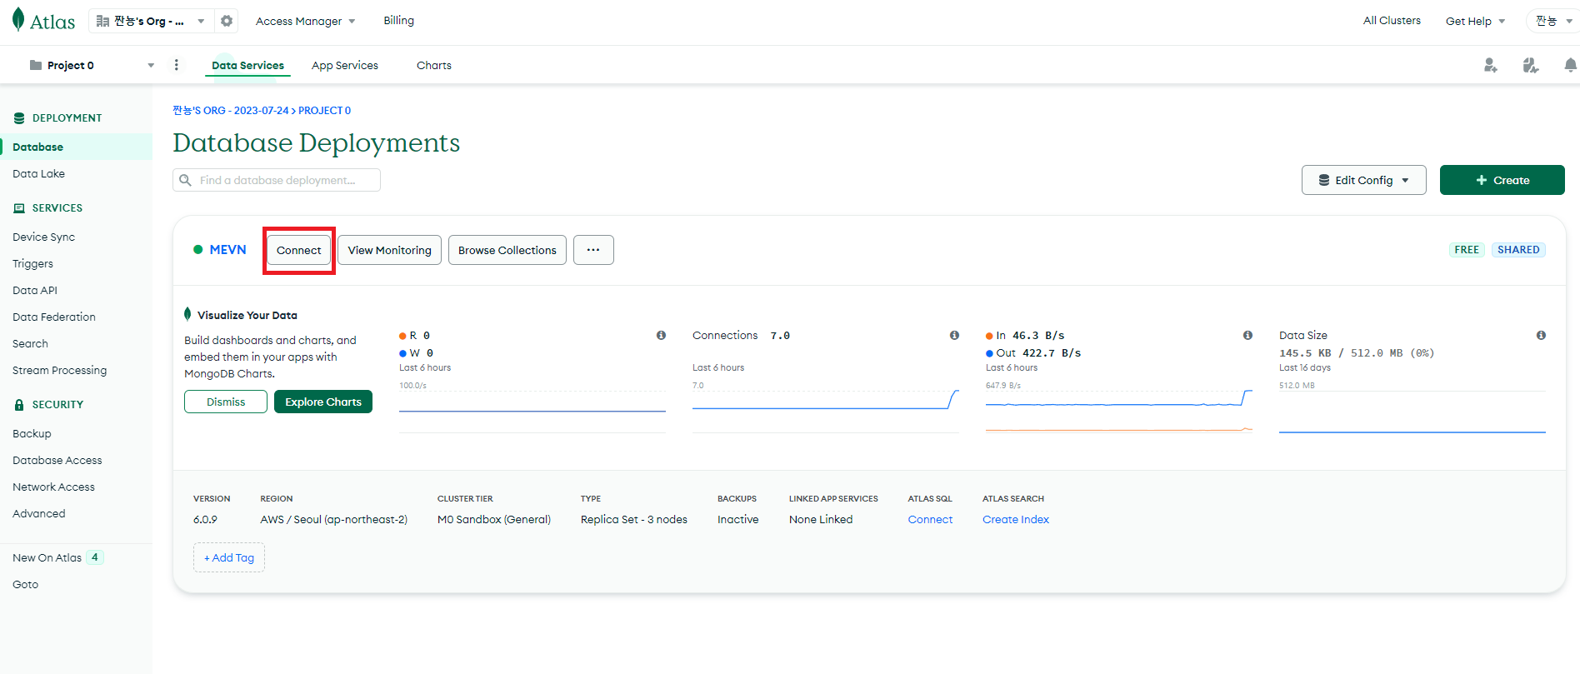
Task: Click the network In/Out info icon
Action: tap(1247, 335)
